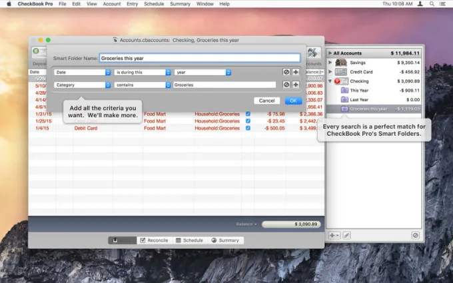Screen dimensions: 453x283
Task: Open the Date field dropdown
Action: pos(83,72)
